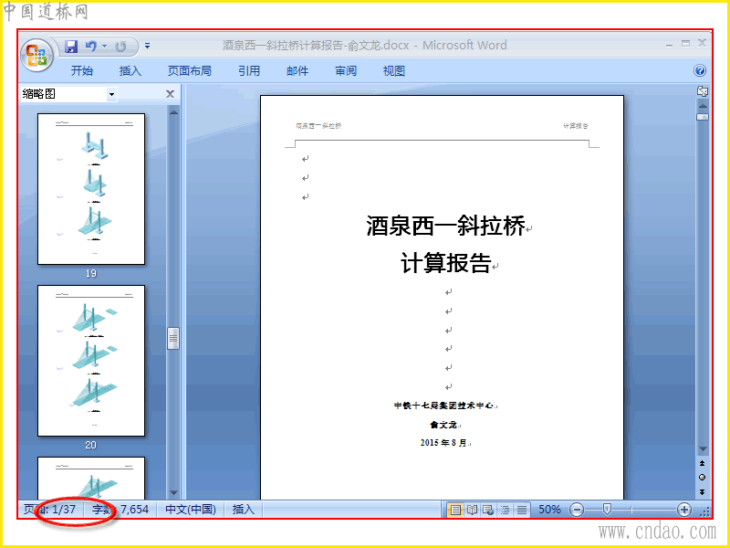Click language indicator 中文(中国)
Image resolution: width=730 pixels, height=548 pixels.
(191, 510)
